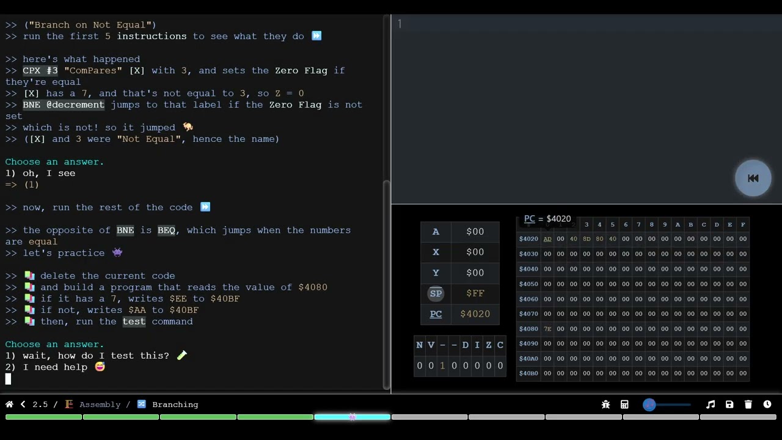
Task: Click memory column header F
Action: tap(743, 225)
